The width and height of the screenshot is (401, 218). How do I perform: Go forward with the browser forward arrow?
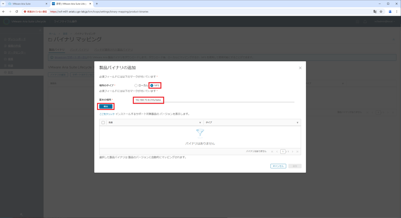10,11
